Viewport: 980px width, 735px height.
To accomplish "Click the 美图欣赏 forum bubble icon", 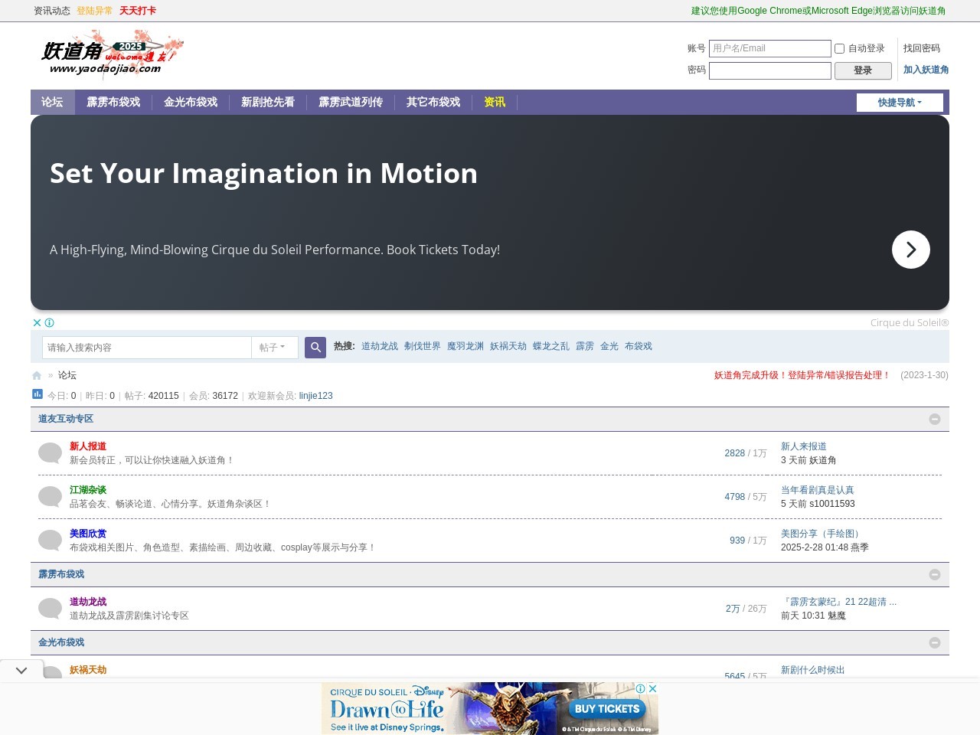I will pos(50,540).
